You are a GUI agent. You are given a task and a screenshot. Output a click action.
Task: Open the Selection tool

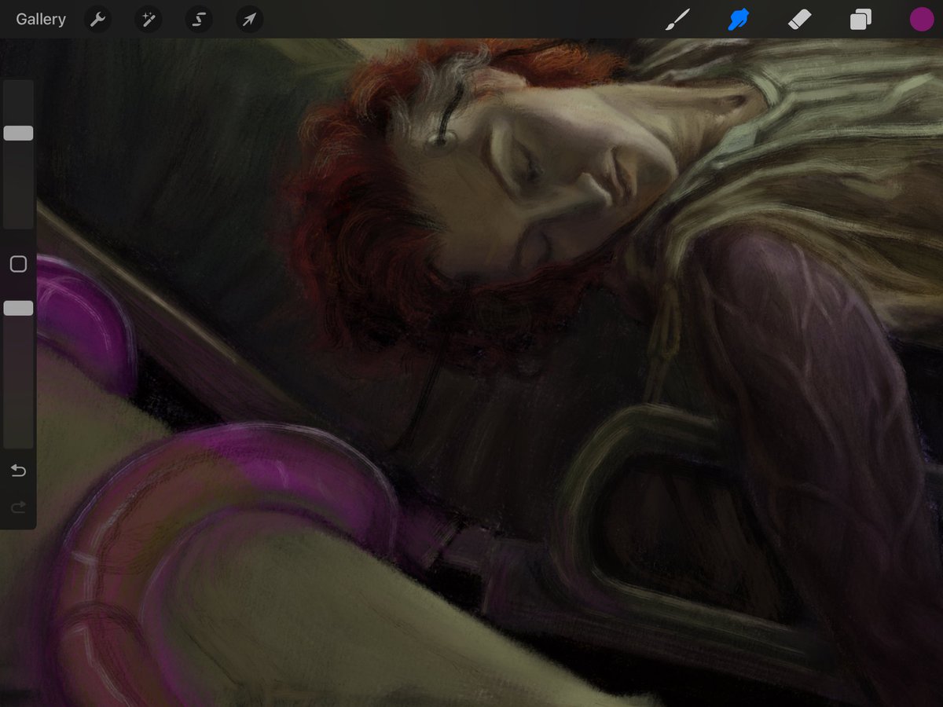(x=199, y=20)
